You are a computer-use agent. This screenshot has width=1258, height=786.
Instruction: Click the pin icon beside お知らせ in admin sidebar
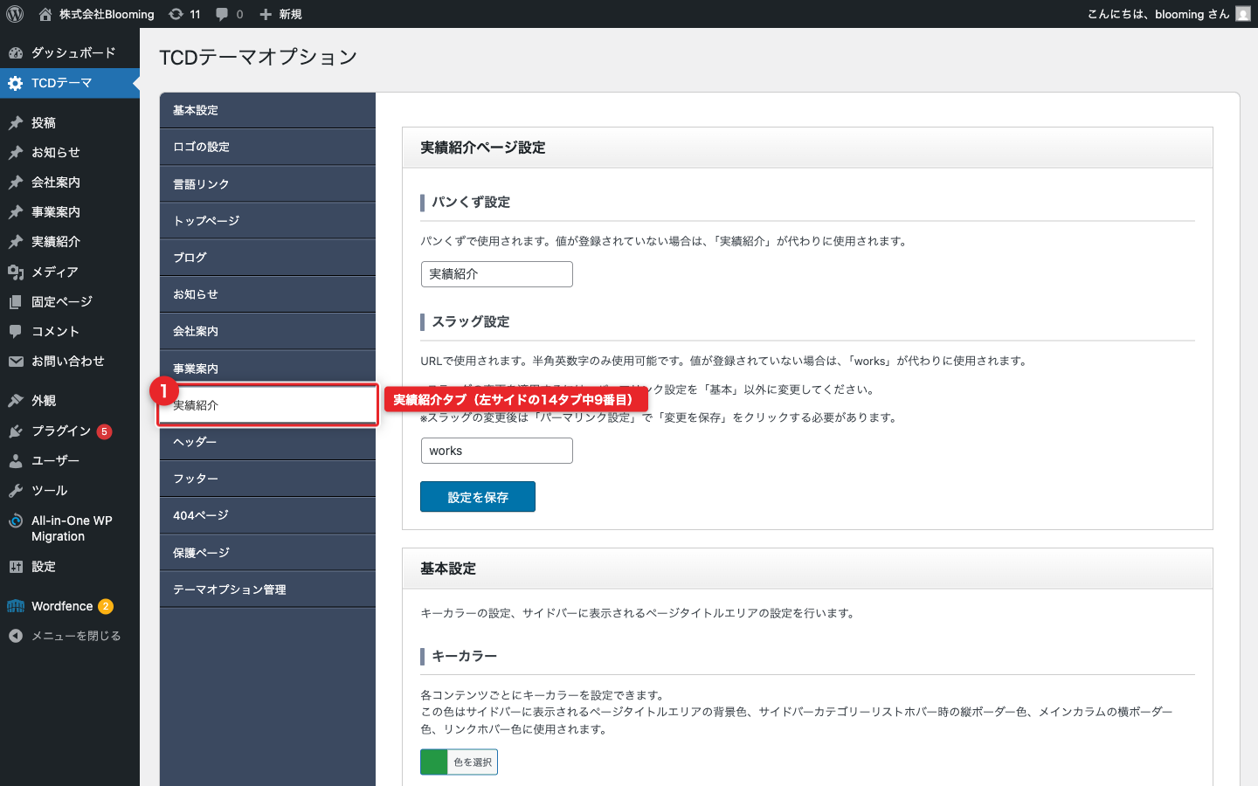16,153
